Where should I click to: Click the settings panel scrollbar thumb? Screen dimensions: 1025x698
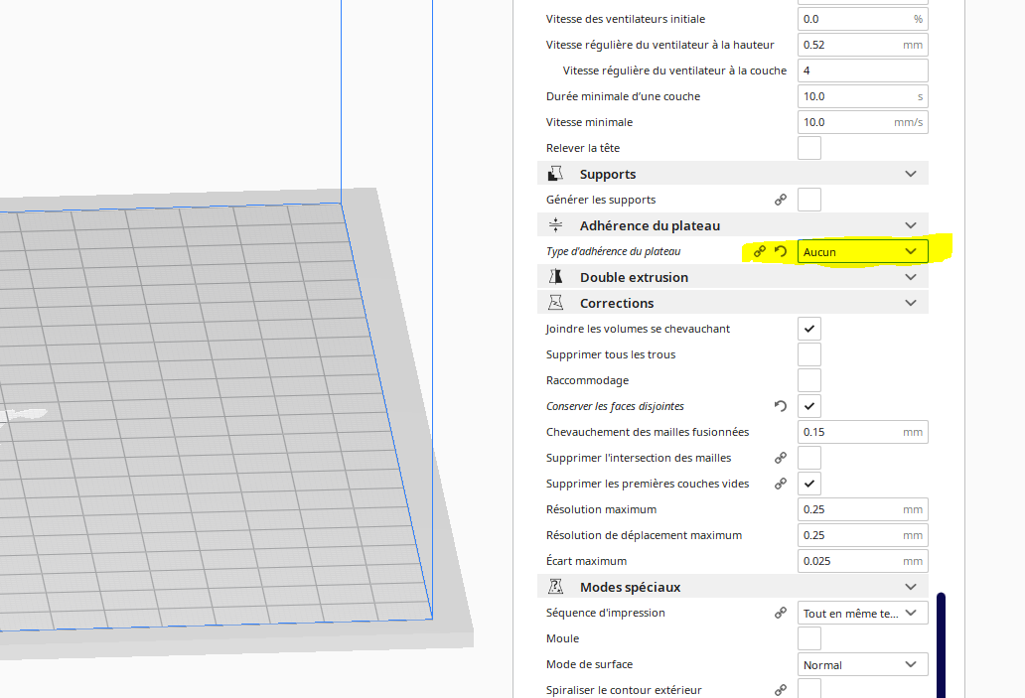coord(941,645)
